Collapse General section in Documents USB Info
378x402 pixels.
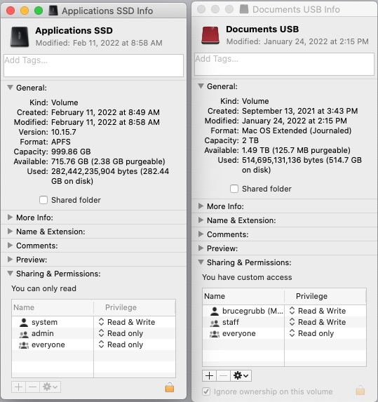click(x=201, y=86)
